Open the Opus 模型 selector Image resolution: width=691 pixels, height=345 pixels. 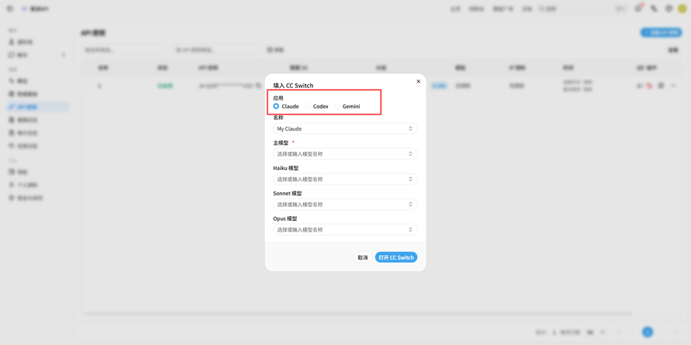coord(345,230)
